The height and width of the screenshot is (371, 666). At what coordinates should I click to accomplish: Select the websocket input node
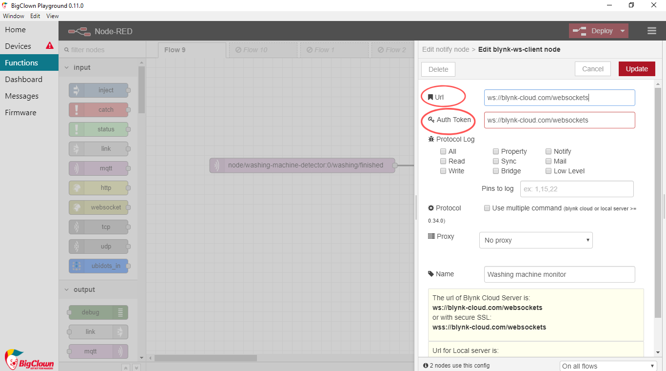(x=98, y=207)
